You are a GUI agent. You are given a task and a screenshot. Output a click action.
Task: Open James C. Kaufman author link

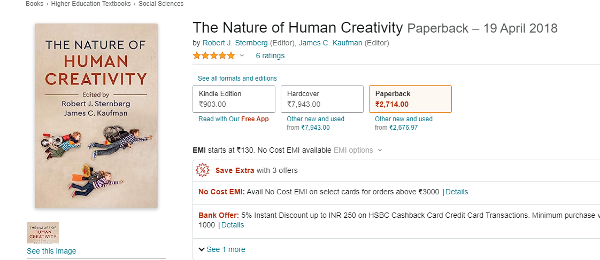click(330, 43)
